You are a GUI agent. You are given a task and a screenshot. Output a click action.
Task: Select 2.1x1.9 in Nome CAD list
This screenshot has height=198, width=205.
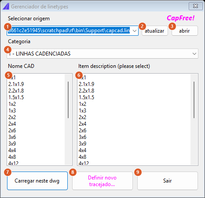coord(36,84)
